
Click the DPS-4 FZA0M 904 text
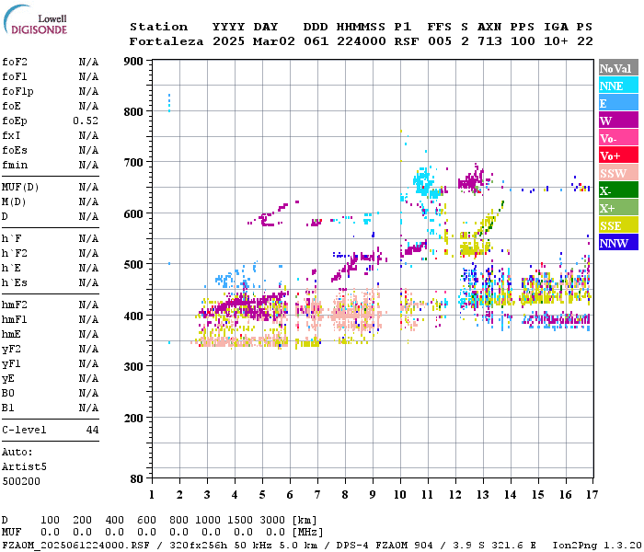[385, 546]
